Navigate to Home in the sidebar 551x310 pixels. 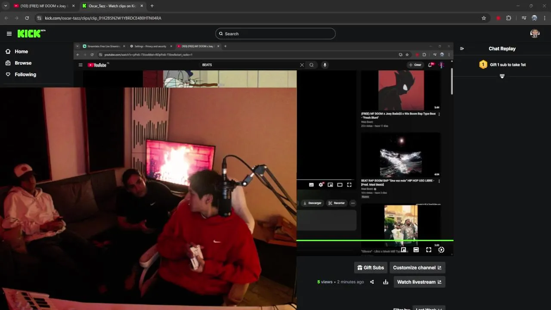[x=17, y=51]
